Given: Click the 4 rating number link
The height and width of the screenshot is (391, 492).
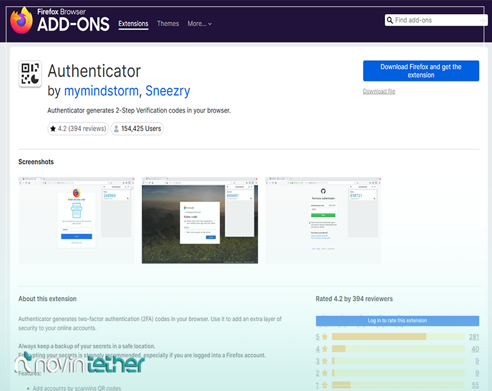Looking at the screenshot, I should [318, 349].
